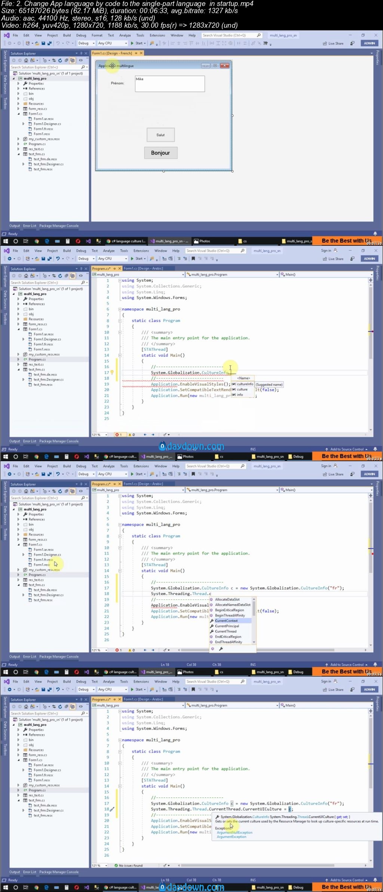
Task: Select CurrentThread in the IntelliSense list
Action: [x=230, y=631]
